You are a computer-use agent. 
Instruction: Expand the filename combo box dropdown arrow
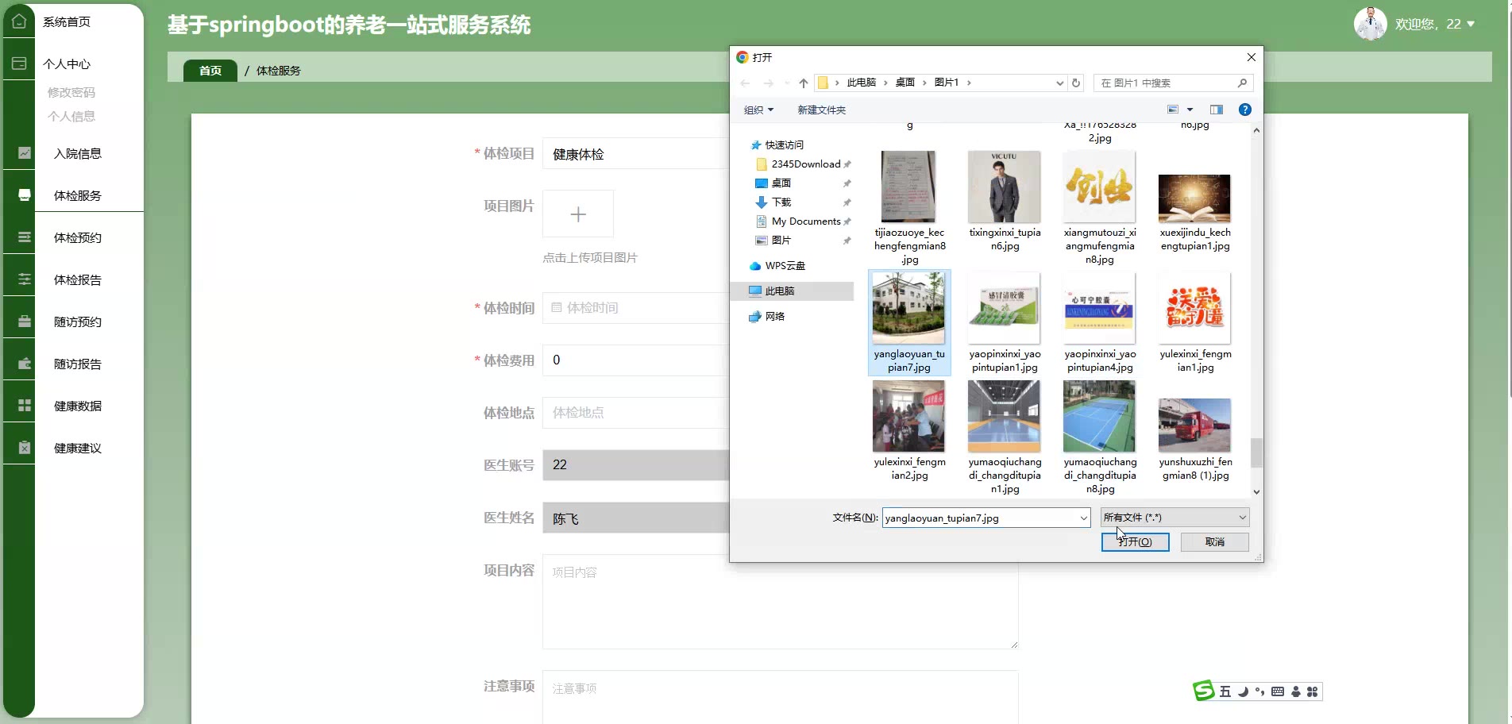coord(1083,518)
